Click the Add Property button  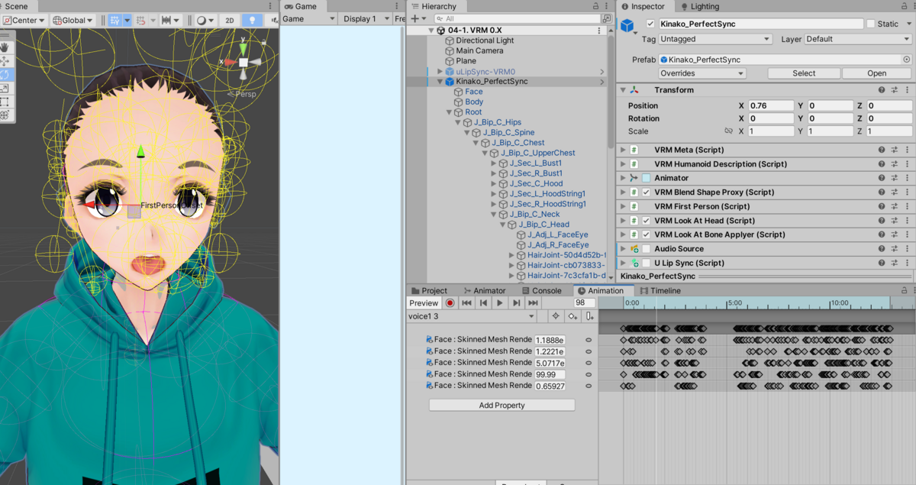coord(502,406)
